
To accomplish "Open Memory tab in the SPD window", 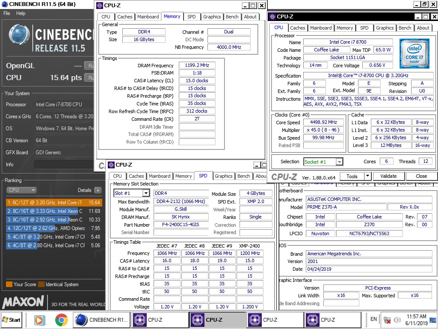I will pos(183,176).
